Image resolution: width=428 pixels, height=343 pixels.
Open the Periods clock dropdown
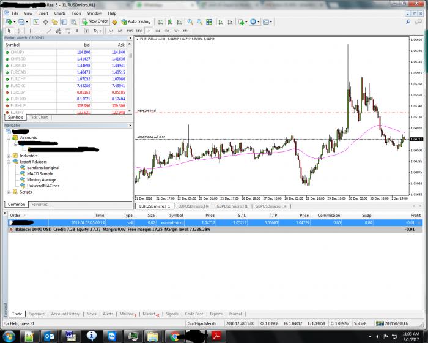coord(258,22)
